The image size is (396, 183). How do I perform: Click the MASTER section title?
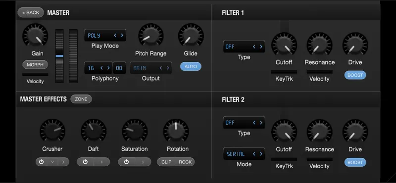[58, 13]
